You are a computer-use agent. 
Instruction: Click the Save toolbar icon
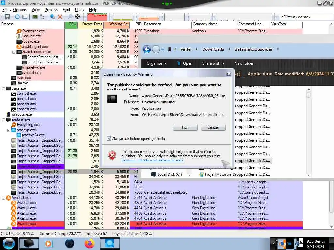pyautogui.click(x=7, y=17)
